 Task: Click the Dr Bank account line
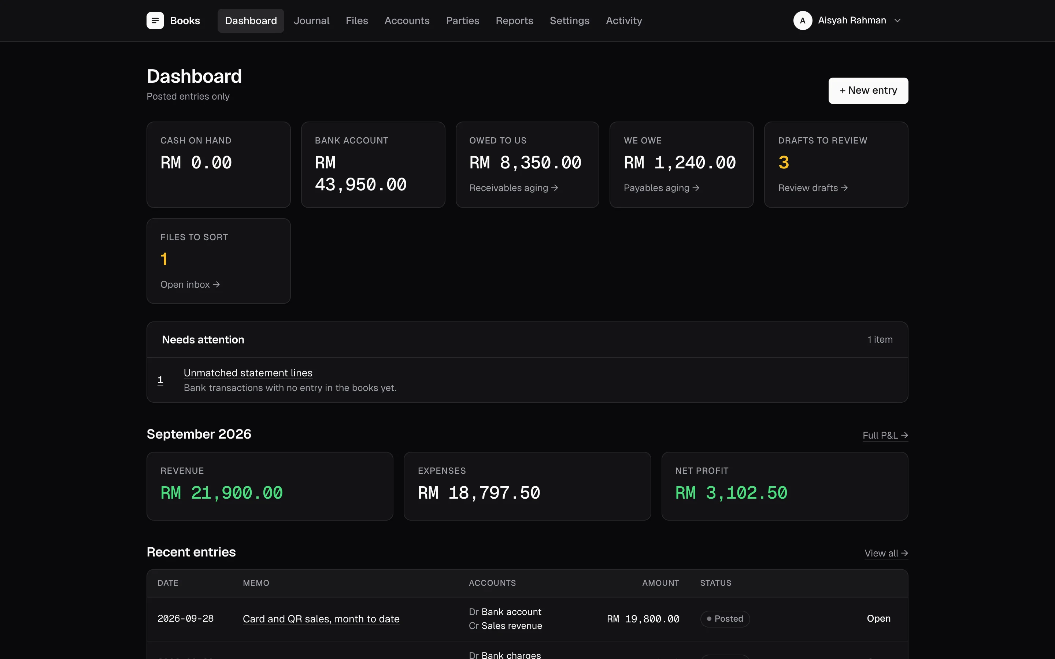pyautogui.click(x=505, y=612)
